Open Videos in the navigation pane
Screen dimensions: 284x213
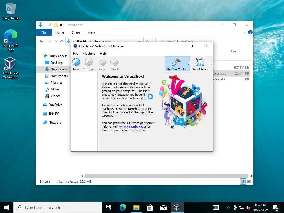pyautogui.click(x=53, y=96)
